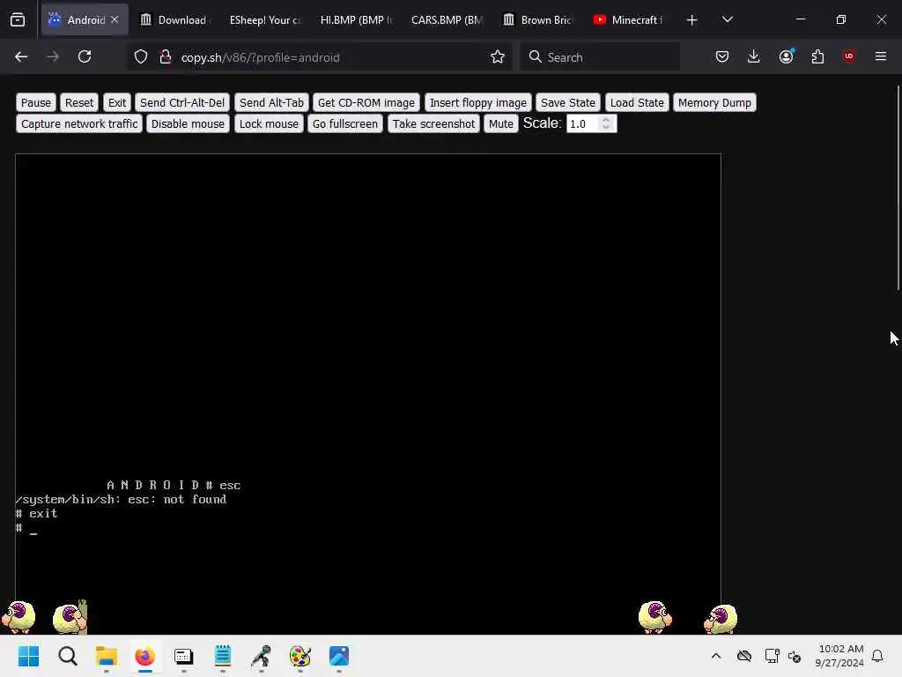Go back to the previous page

tap(21, 56)
